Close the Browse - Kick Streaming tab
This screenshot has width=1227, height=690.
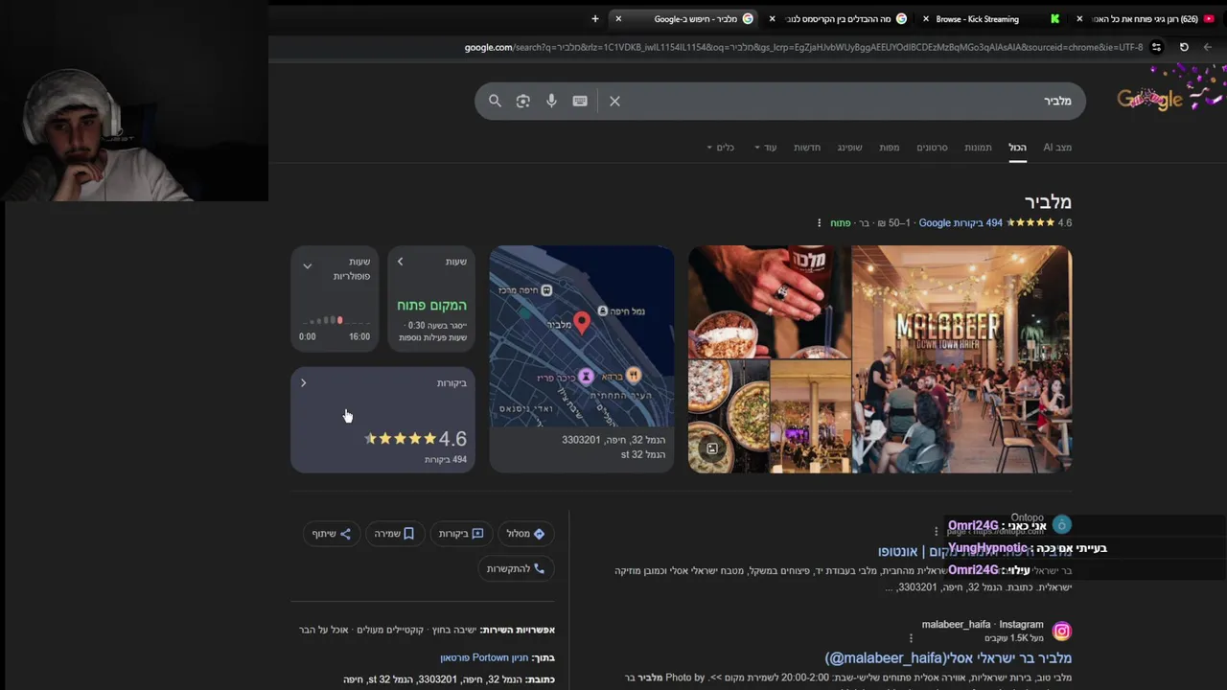[x=926, y=18]
